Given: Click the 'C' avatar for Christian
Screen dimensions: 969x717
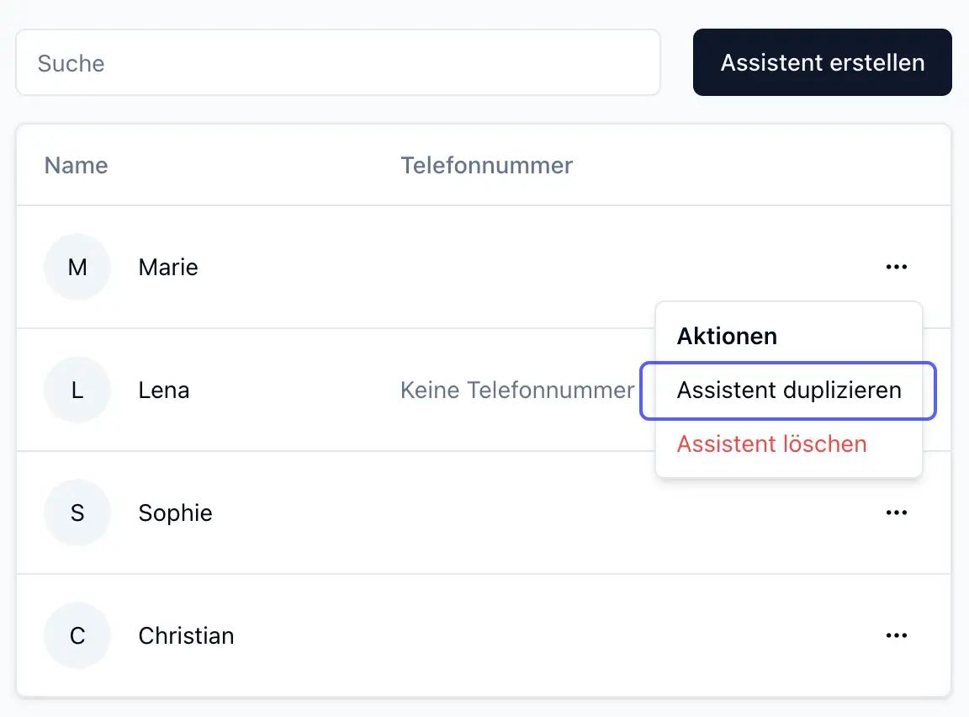Looking at the screenshot, I should (x=77, y=635).
